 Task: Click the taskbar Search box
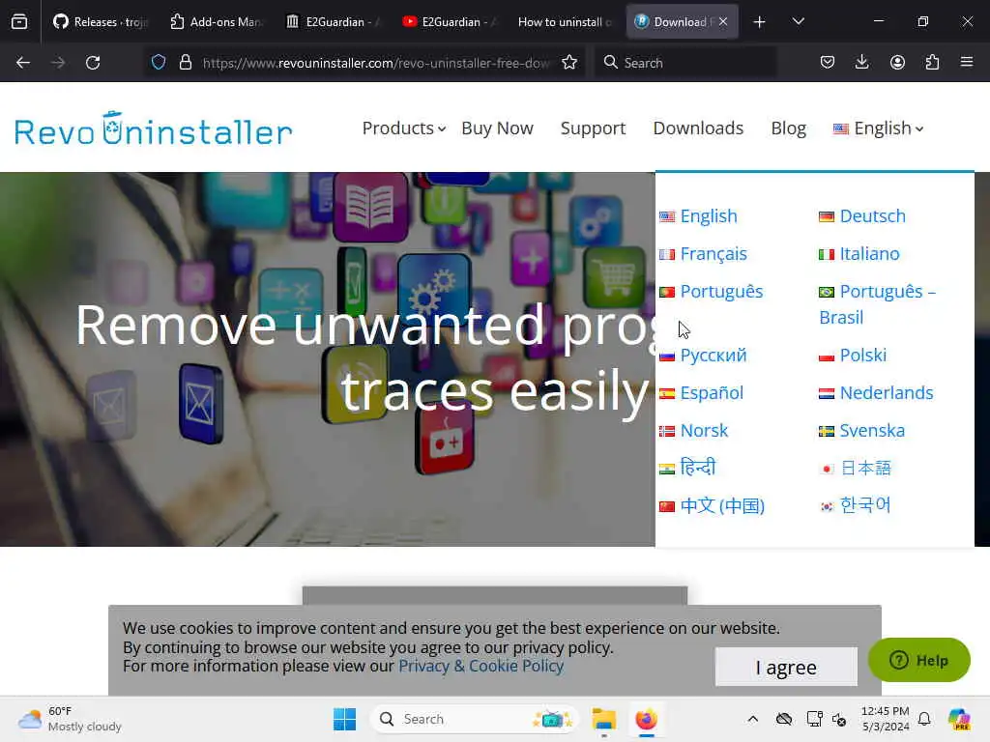click(x=474, y=719)
